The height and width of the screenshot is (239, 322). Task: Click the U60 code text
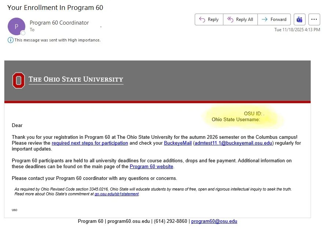14,210
